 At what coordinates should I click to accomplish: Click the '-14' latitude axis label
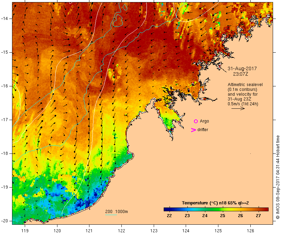(4, 19)
